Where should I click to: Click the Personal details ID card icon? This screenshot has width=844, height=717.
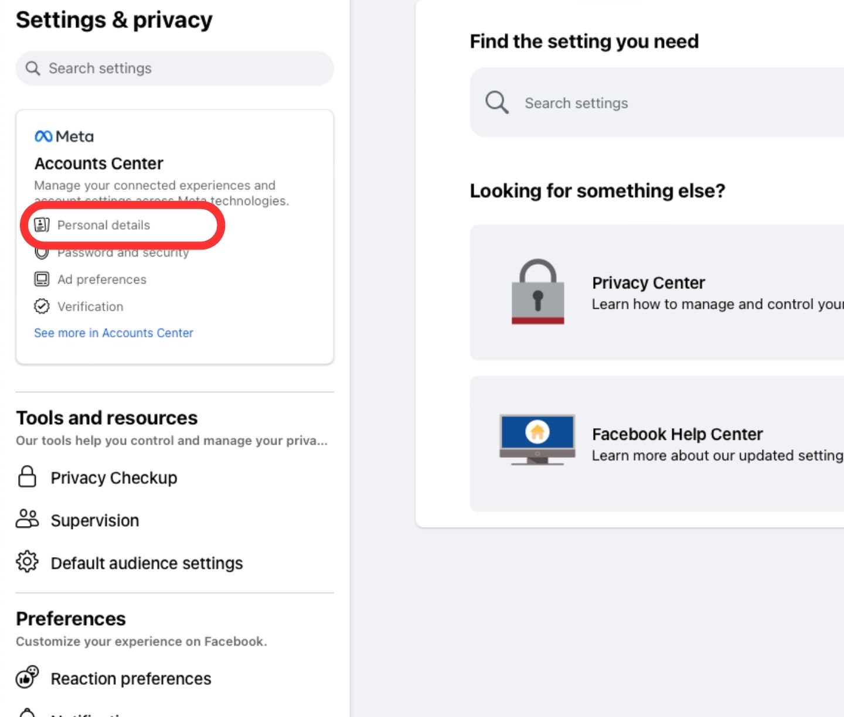click(42, 225)
